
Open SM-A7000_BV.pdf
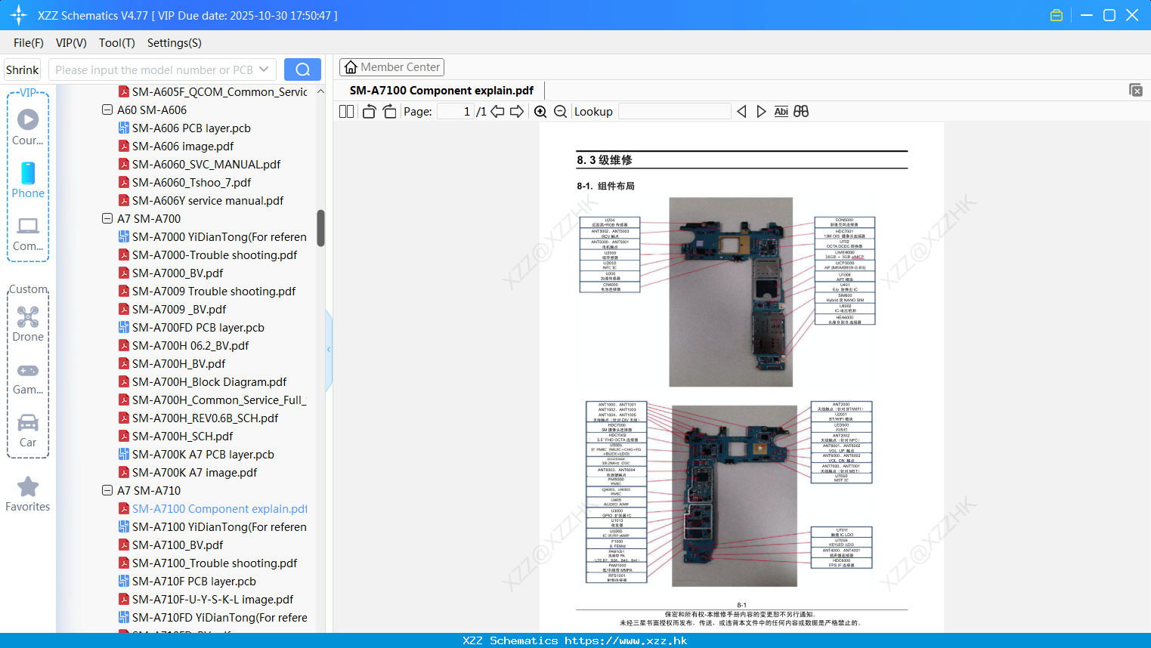tap(178, 273)
